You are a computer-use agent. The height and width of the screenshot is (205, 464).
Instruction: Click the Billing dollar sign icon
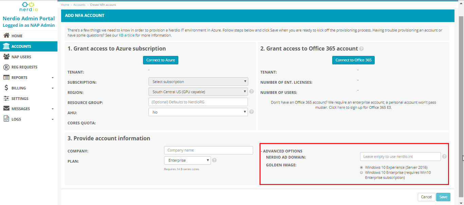(6, 88)
